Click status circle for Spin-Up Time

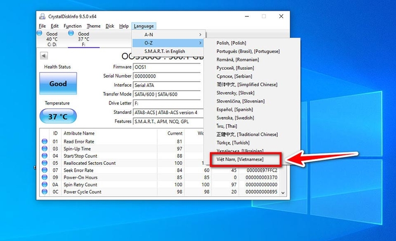(x=45, y=148)
